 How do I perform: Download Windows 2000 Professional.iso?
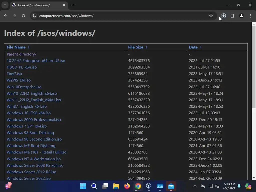coord(34,119)
